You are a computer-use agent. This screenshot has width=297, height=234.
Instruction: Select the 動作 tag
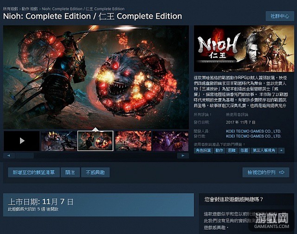click(220, 151)
